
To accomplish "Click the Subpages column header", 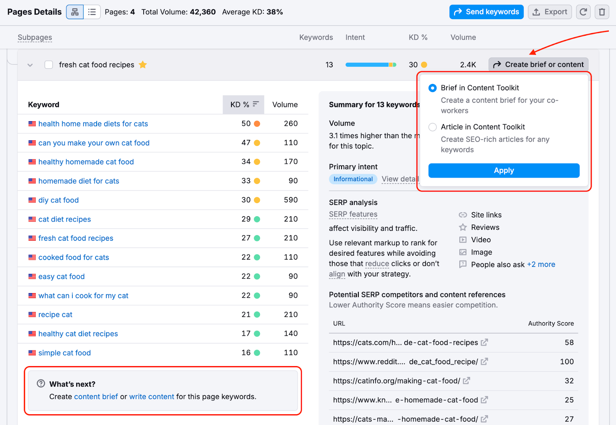I will tap(35, 37).
